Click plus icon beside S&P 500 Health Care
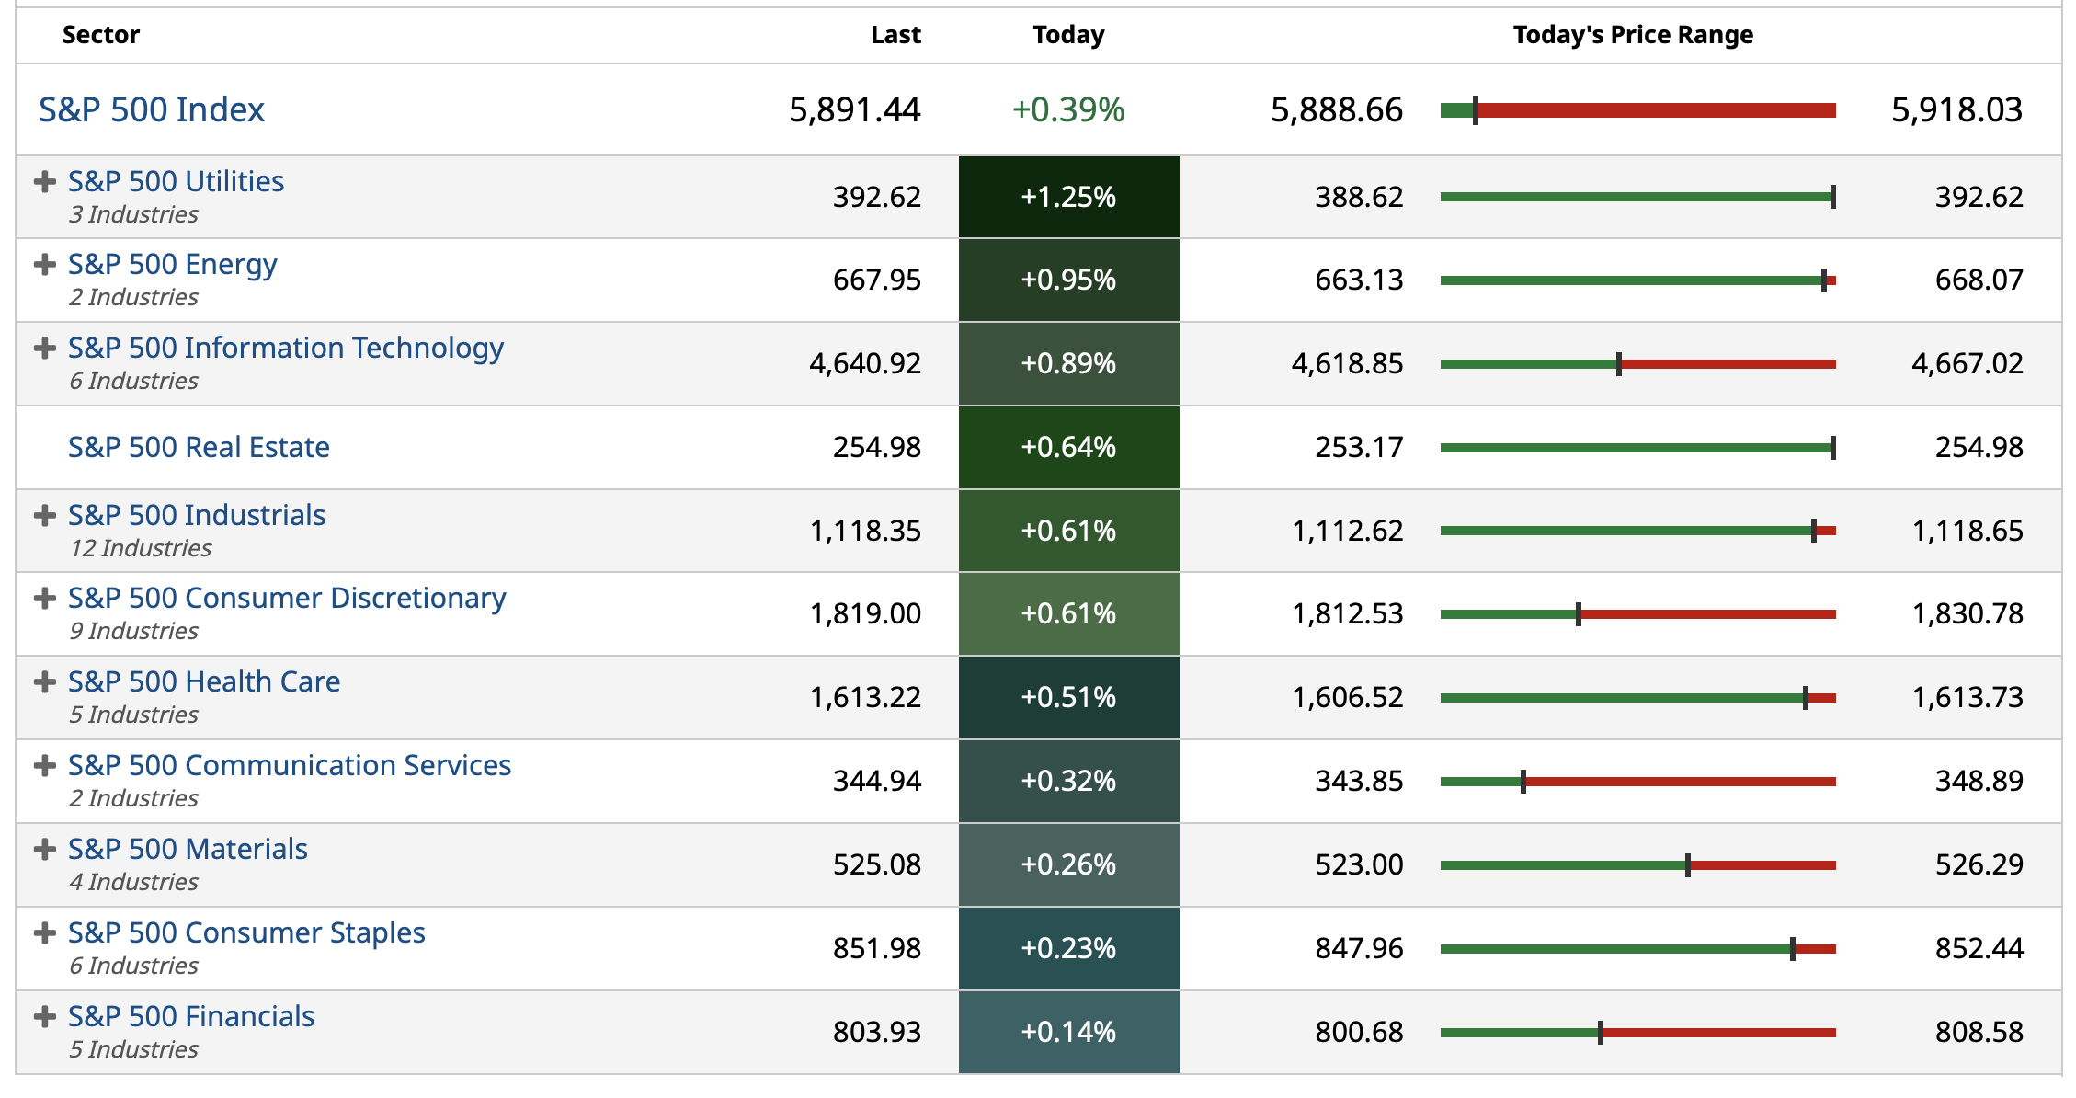Screen dimensions: 2076x1098 44,682
